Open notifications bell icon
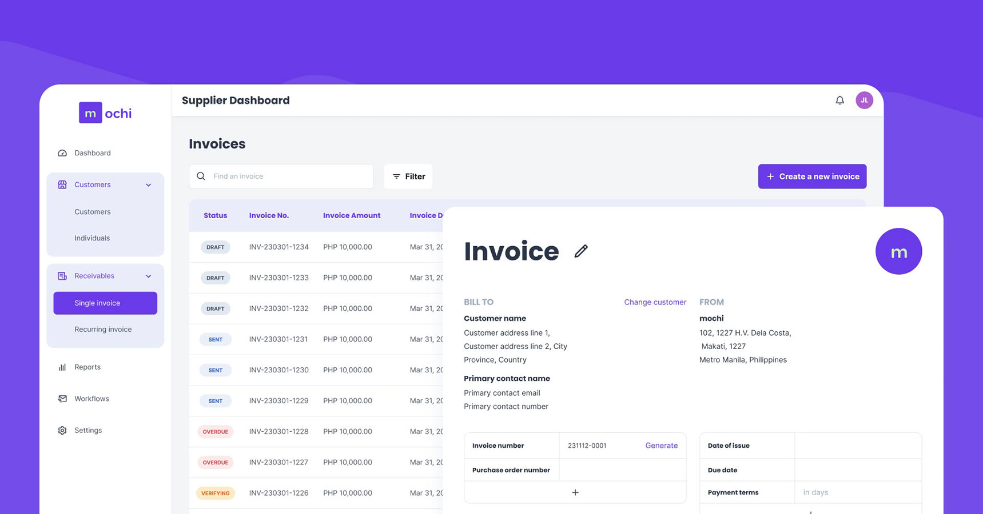The height and width of the screenshot is (514, 983). point(839,101)
